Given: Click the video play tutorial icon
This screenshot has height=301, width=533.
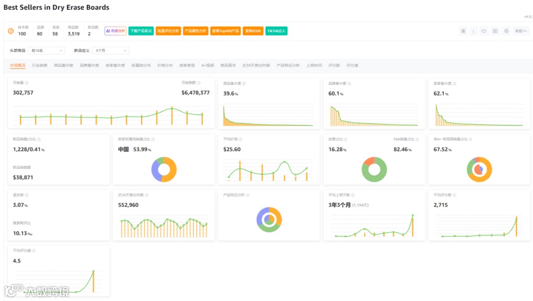Looking at the screenshot, I should (495, 31).
